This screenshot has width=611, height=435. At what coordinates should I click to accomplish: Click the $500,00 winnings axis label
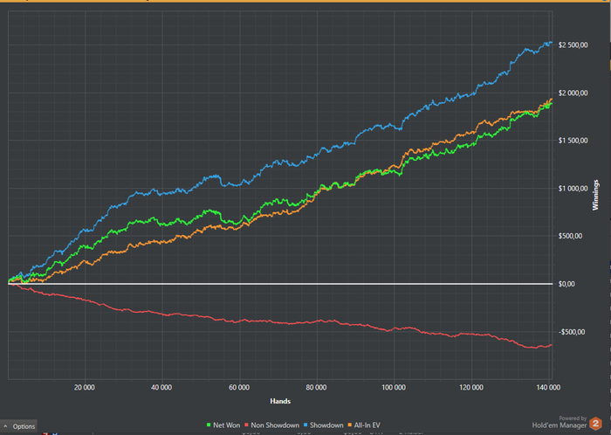tap(570, 236)
